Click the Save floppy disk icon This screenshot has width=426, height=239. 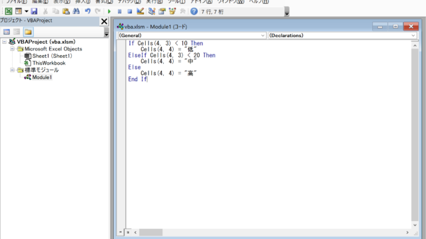tap(34, 11)
